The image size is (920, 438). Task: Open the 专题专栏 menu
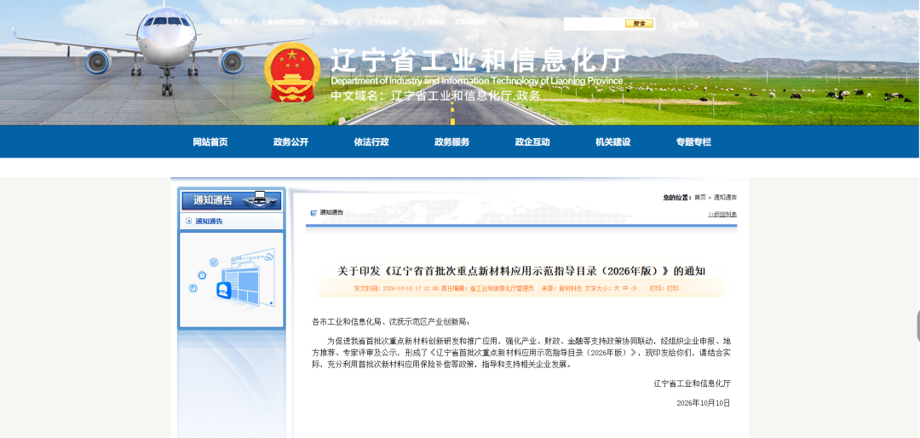(x=693, y=142)
